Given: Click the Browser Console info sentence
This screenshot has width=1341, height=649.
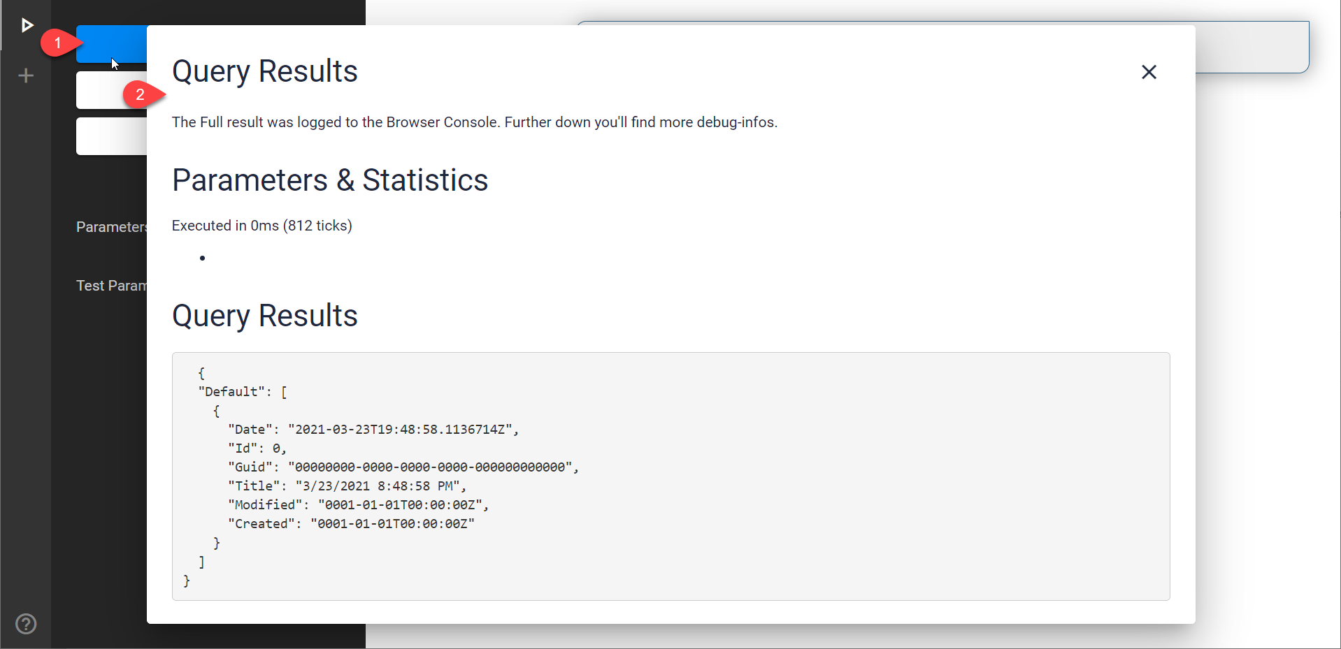Looking at the screenshot, I should [475, 122].
